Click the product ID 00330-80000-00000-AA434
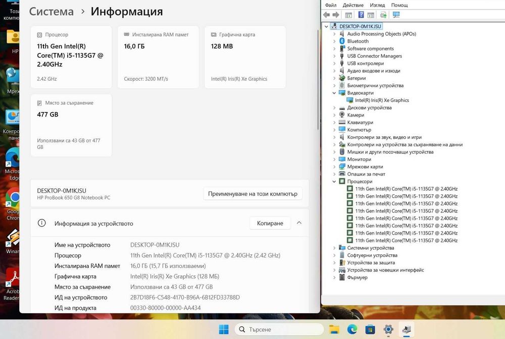 click(165, 308)
